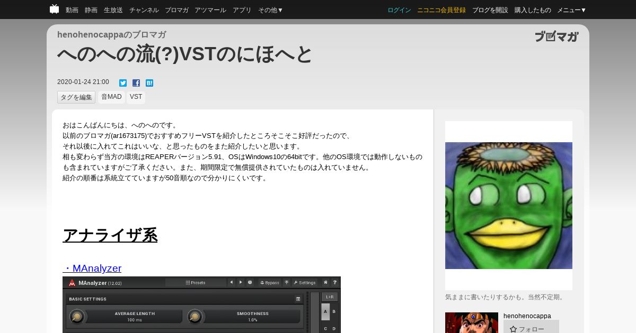
Task: Click the AVERAGE LENGTH knob
Action: click(77, 317)
